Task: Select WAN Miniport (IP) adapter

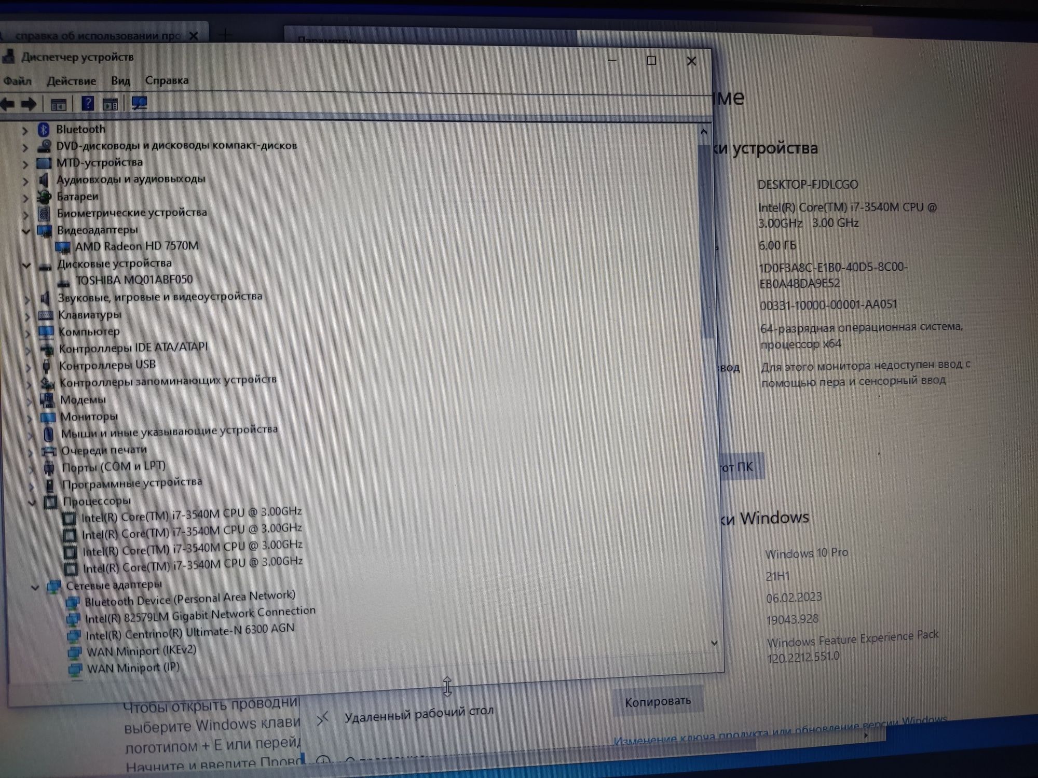Action: pos(133,668)
